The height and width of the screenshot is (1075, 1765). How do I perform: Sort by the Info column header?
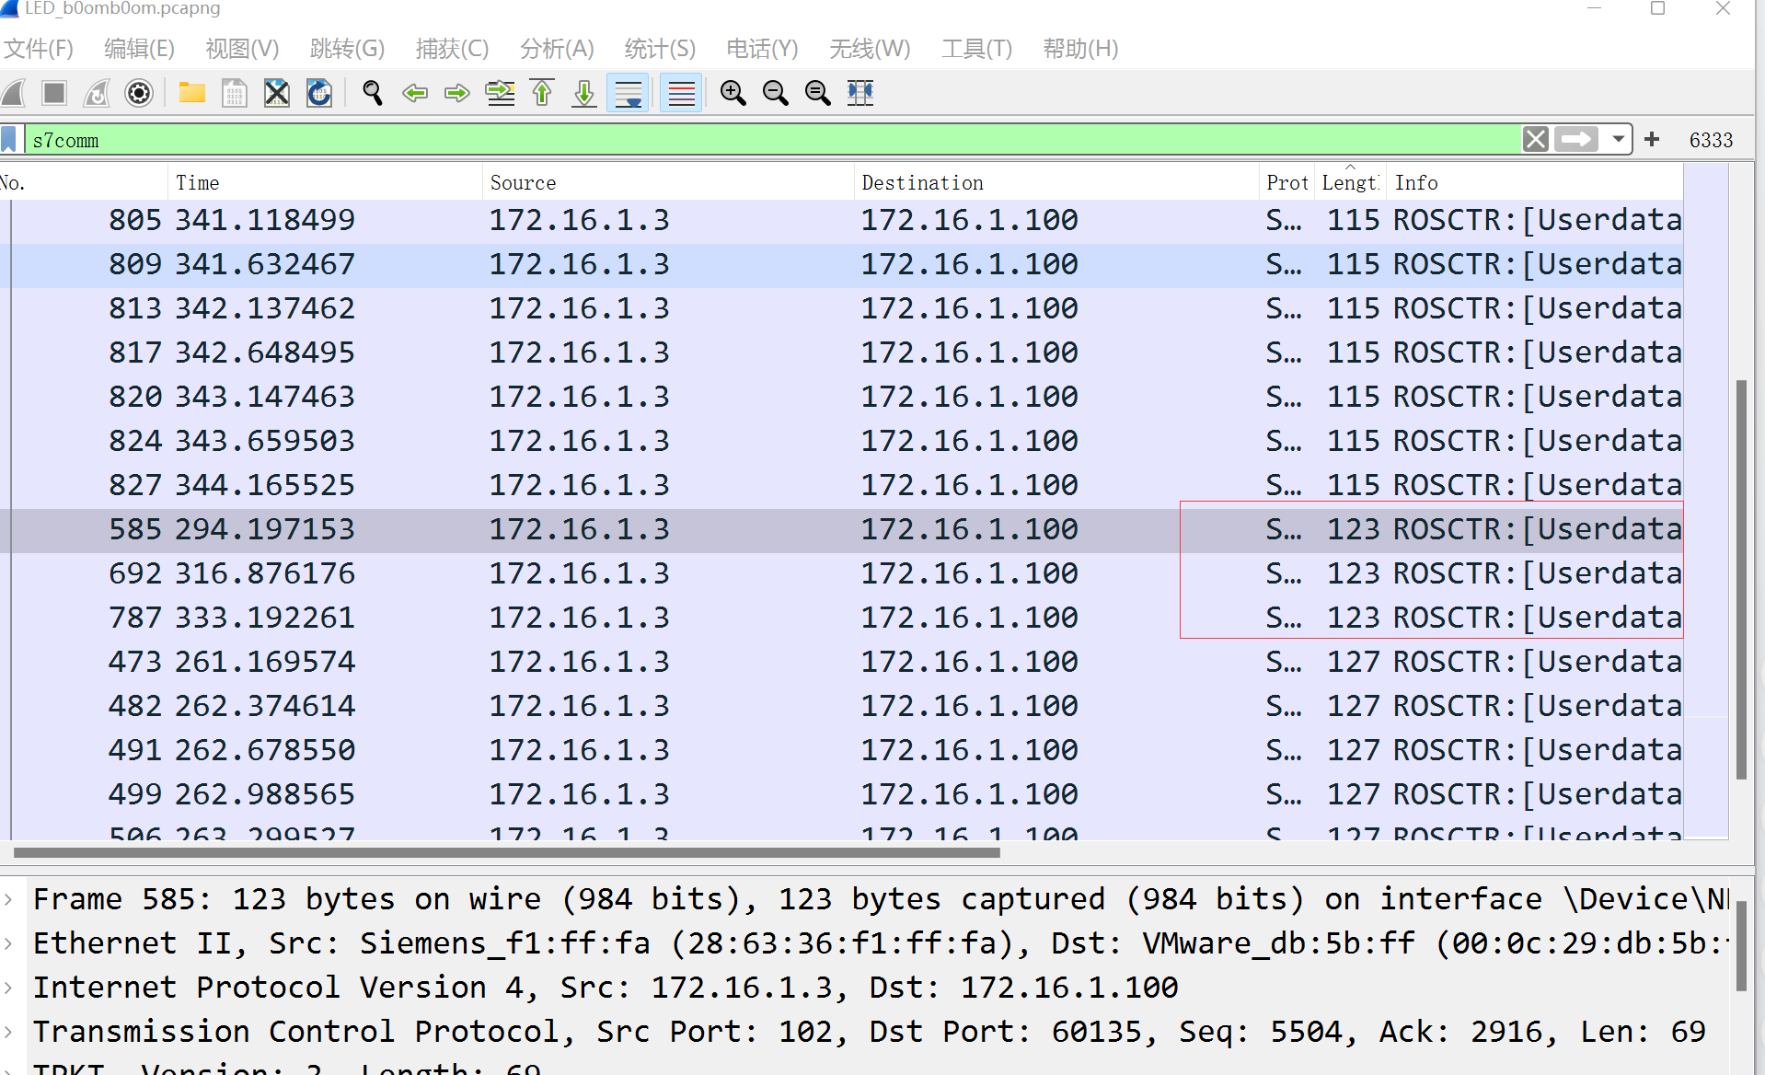(x=1535, y=182)
